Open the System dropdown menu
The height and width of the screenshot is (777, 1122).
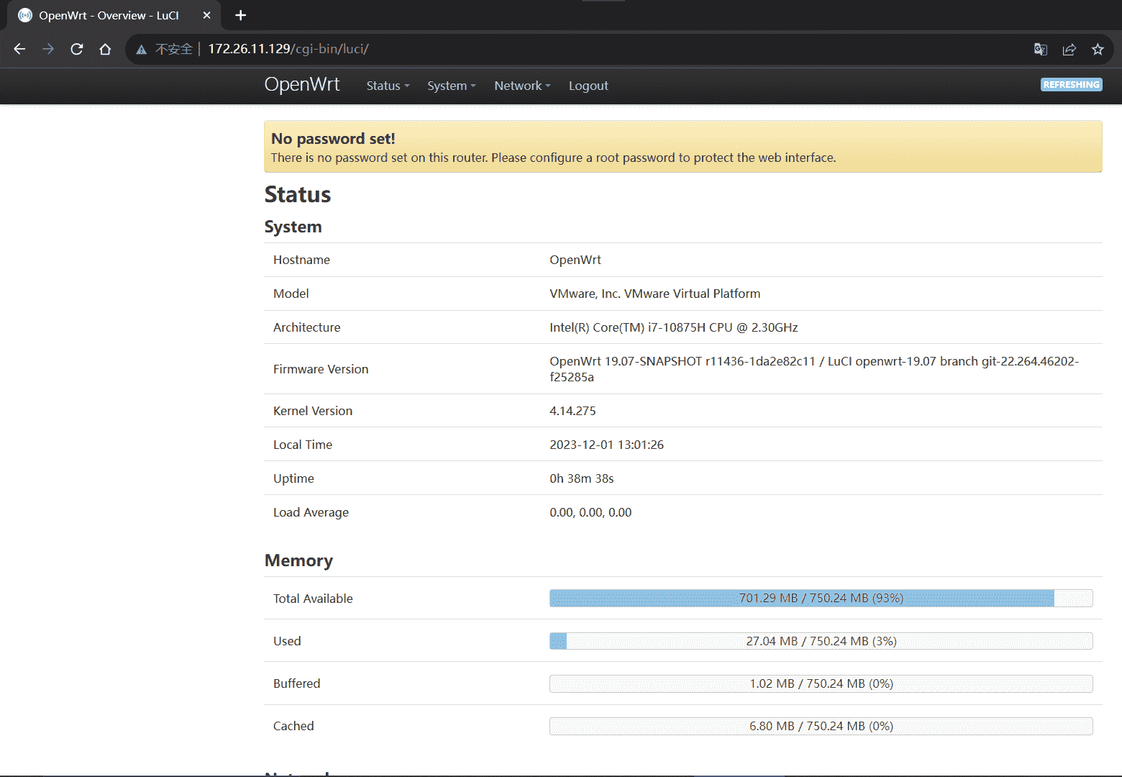coord(452,86)
